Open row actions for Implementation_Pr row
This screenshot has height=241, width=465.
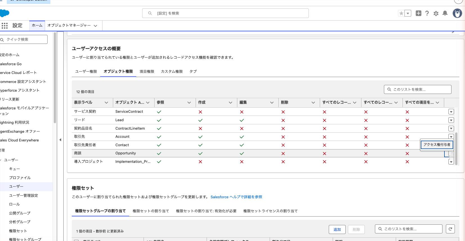pos(451,162)
